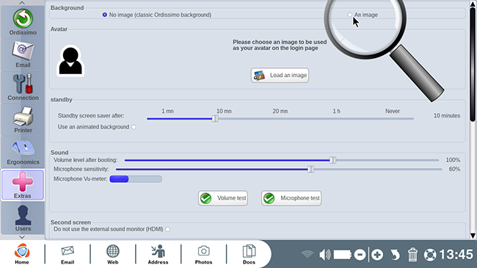Click the microphone sensitivity slider handle
477x268 pixels.
coord(310,170)
